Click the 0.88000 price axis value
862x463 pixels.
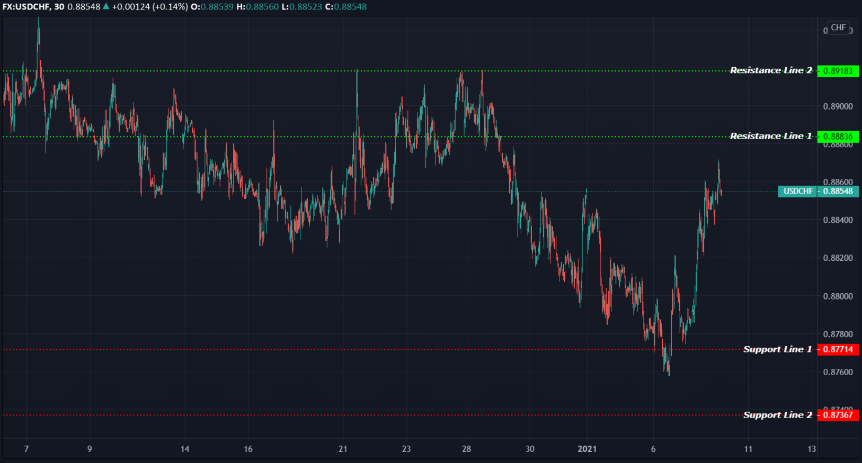pyautogui.click(x=838, y=296)
